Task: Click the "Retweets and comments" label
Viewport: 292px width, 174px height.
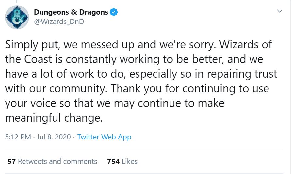Action: pos(57,161)
